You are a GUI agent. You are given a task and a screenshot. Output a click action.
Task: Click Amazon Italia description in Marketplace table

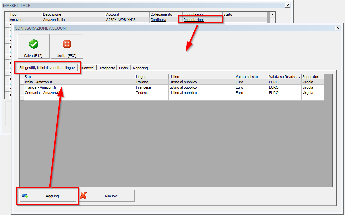[74, 20]
